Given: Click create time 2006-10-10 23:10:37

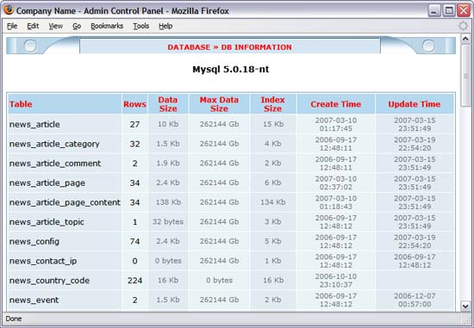Looking at the screenshot, I should coord(336,281).
